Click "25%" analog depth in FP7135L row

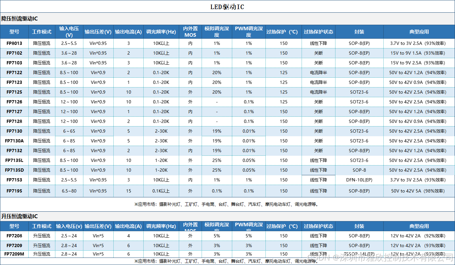[217, 160]
